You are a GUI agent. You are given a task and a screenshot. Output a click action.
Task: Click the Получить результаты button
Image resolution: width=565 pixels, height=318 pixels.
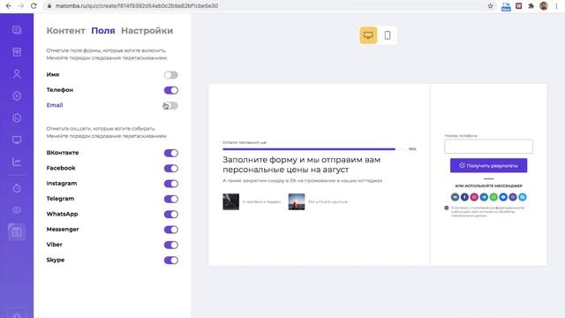(x=488, y=165)
